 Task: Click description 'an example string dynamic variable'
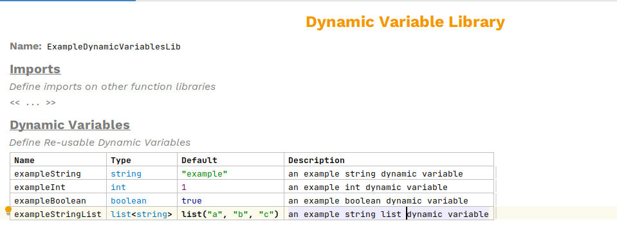375,174
